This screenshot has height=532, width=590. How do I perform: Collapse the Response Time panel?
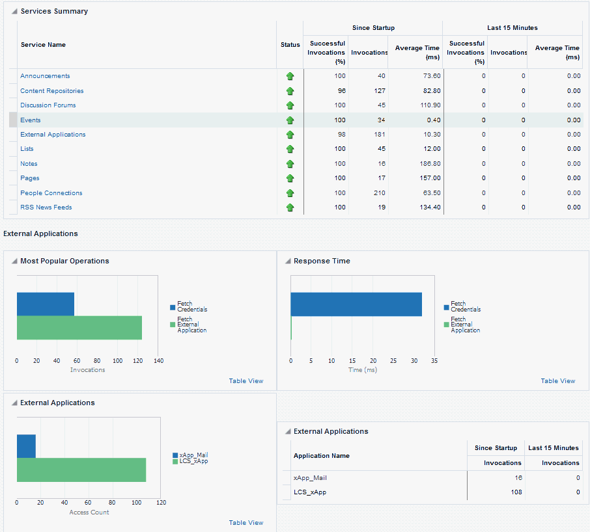pos(288,261)
